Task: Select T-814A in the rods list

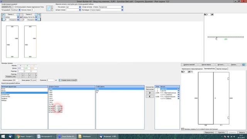Action: (x=72, y=100)
